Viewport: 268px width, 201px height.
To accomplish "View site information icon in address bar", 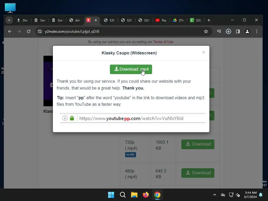I will pyautogui.click(x=40, y=31).
